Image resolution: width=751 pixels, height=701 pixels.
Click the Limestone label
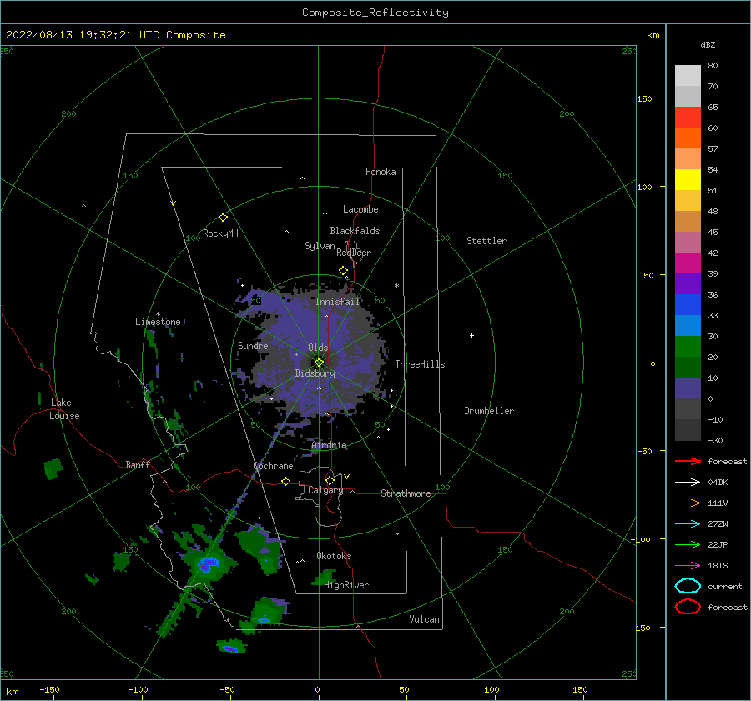click(x=158, y=322)
